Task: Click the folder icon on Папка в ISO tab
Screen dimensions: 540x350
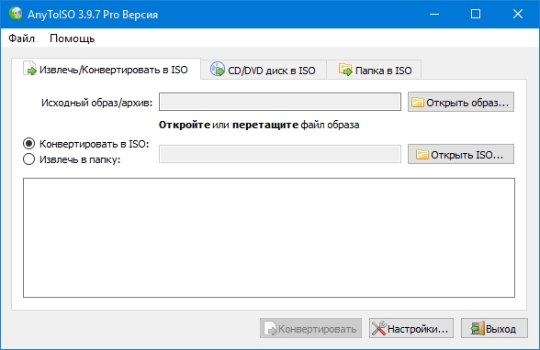Action: [345, 70]
